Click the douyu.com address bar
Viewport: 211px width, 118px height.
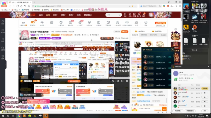coord(81,6)
